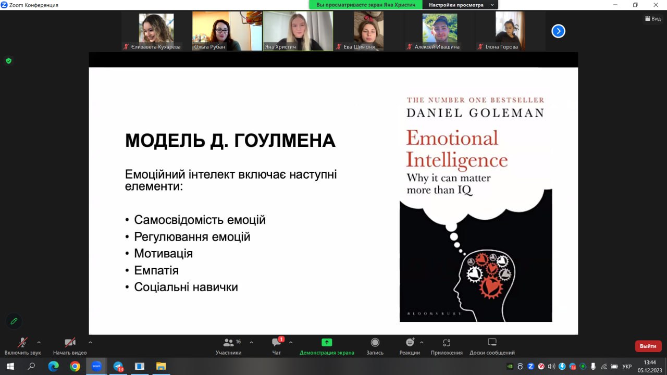Open the blue window app in taskbar

(139, 366)
